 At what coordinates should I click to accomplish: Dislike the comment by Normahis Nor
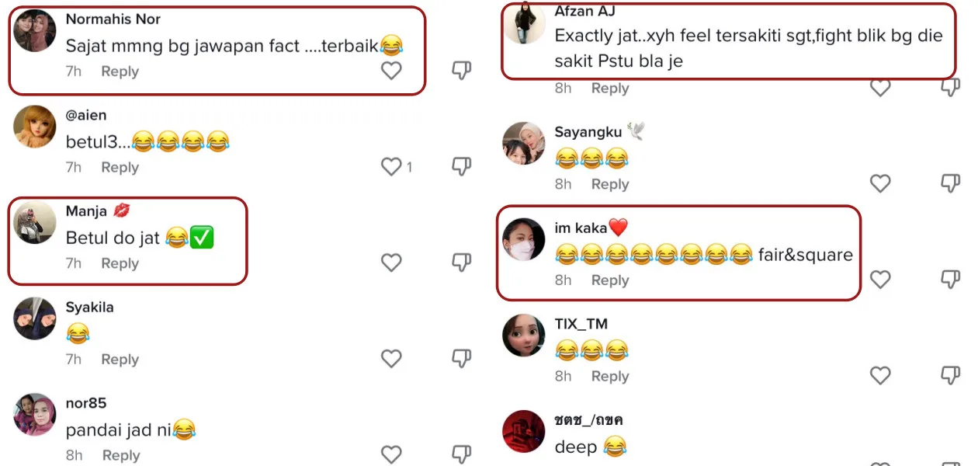pyautogui.click(x=462, y=71)
